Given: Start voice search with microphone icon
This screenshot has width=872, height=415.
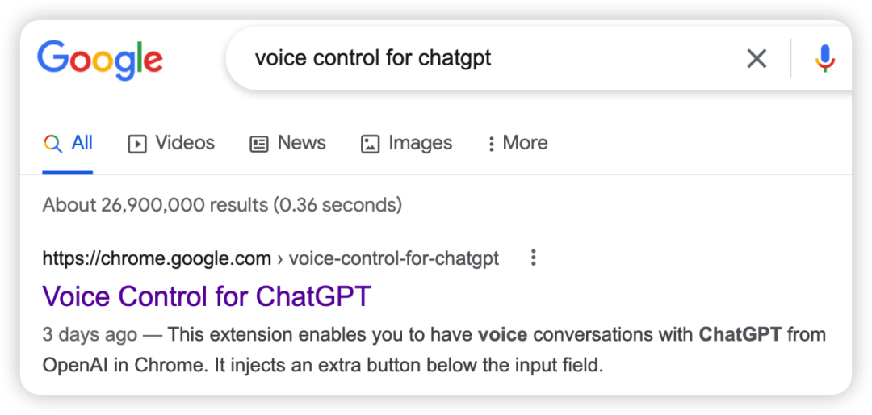Looking at the screenshot, I should 825,58.
